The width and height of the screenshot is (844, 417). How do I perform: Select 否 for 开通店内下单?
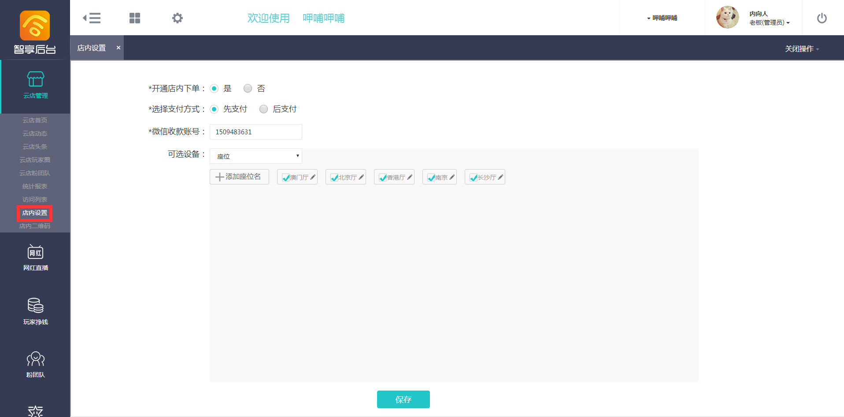point(248,89)
